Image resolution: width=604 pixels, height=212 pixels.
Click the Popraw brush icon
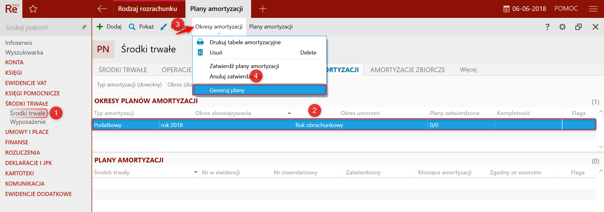[164, 27]
